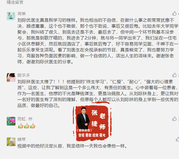Open 雨虹. 桥's lotus avatar

click(11, 121)
